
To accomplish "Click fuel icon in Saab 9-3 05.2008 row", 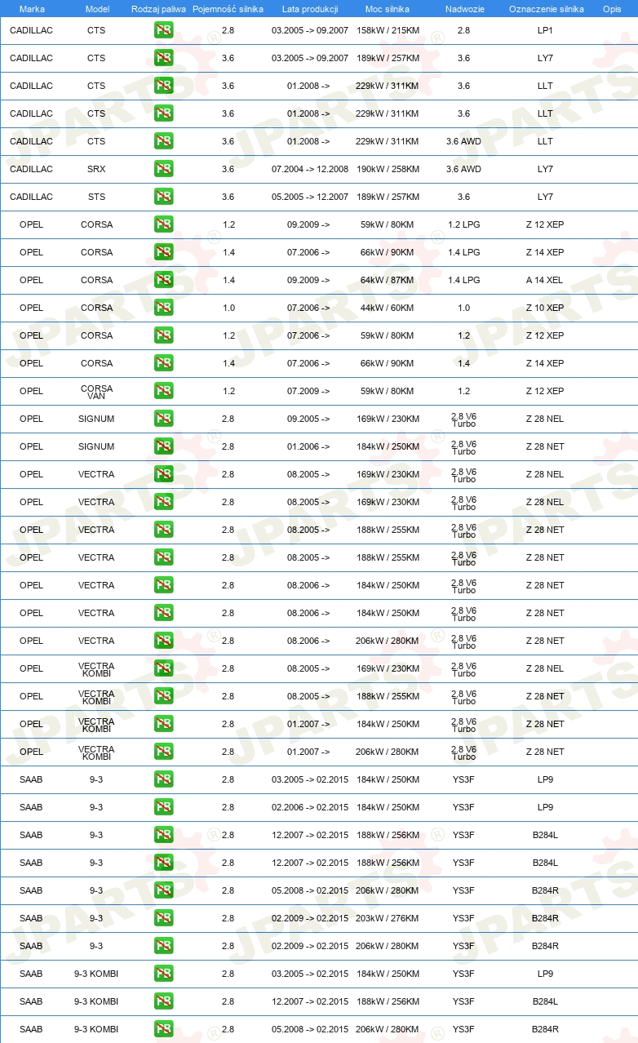I will point(163,890).
